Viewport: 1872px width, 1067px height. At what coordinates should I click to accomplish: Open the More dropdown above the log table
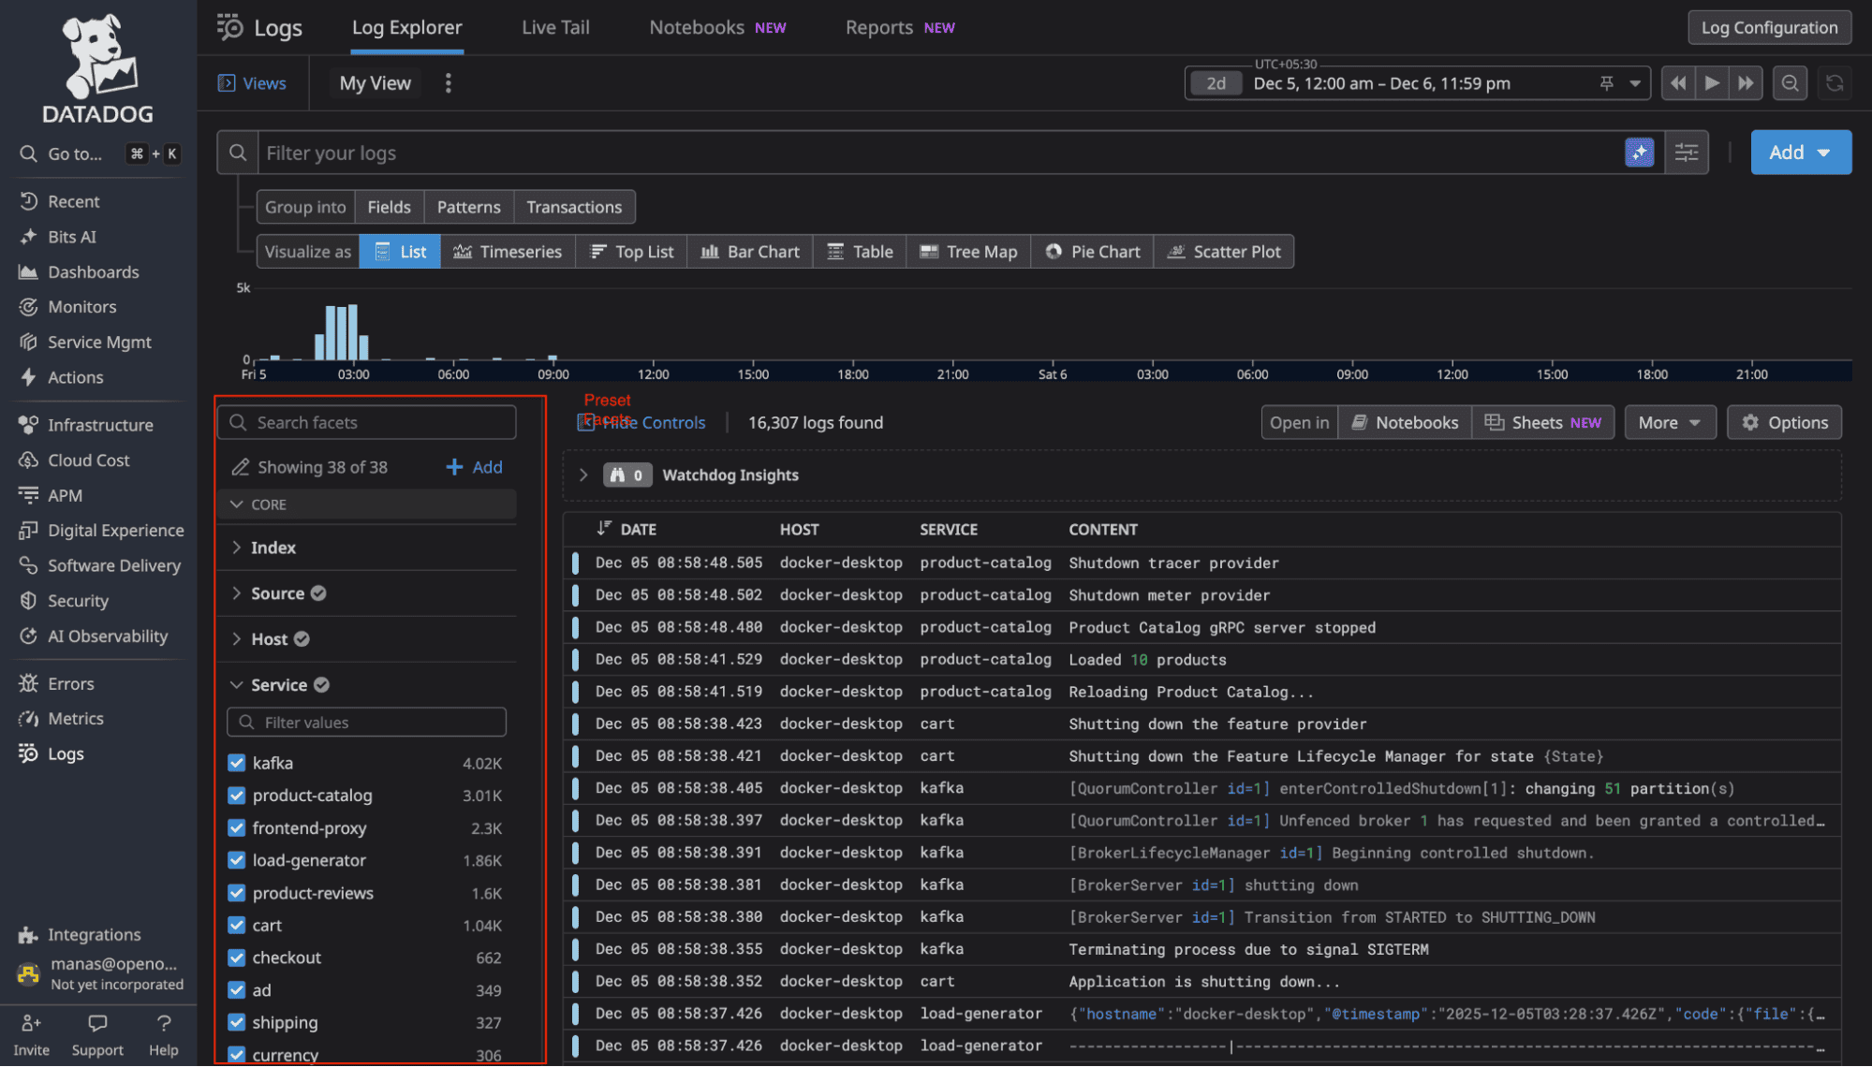click(1669, 421)
